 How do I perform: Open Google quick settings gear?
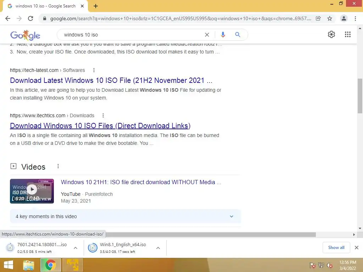pyautogui.click(x=331, y=34)
